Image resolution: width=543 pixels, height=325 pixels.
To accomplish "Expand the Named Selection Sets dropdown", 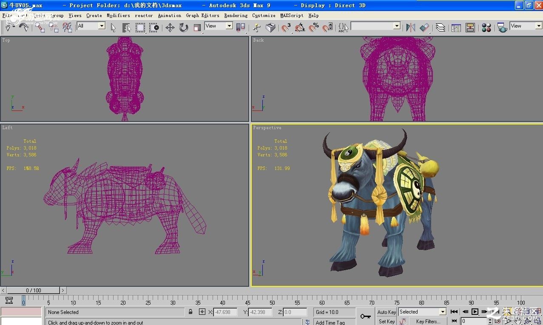I will point(397,26).
